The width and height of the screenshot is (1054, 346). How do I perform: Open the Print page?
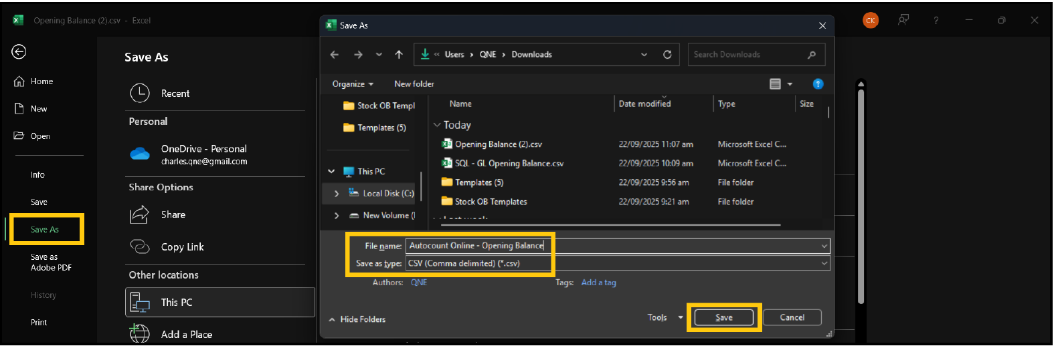pyautogui.click(x=39, y=323)
